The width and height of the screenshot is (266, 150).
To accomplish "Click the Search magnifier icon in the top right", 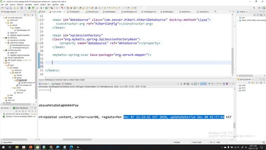I will [254, 8].
